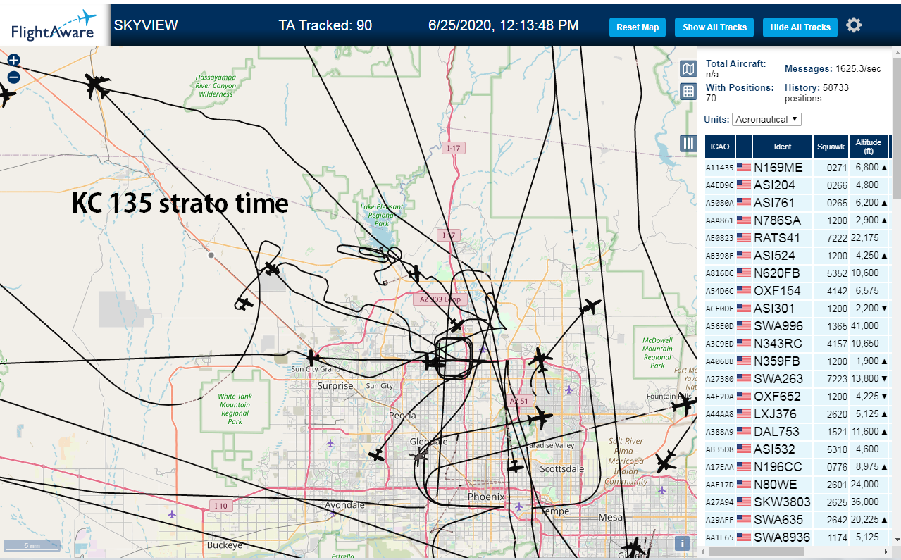This screenshot has width=901, height=560.
Task: Click ICAO code AE0823 cell
Action: pyautogui.click(x=720, y=238)
